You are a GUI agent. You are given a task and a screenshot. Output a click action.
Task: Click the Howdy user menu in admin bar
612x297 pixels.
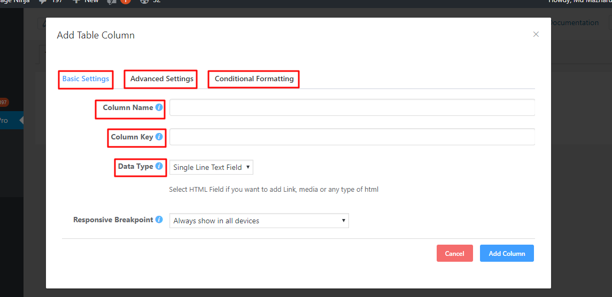579,2
